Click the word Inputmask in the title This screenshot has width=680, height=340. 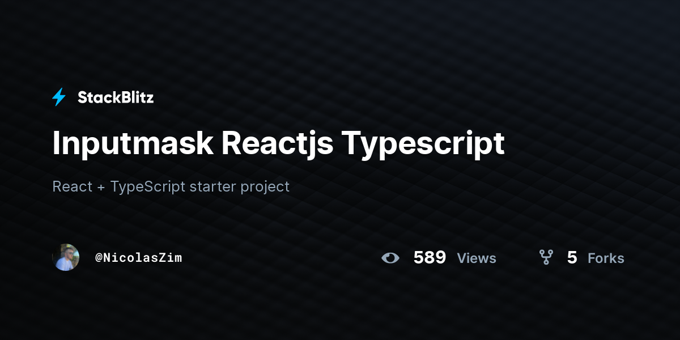click(133, 143)
